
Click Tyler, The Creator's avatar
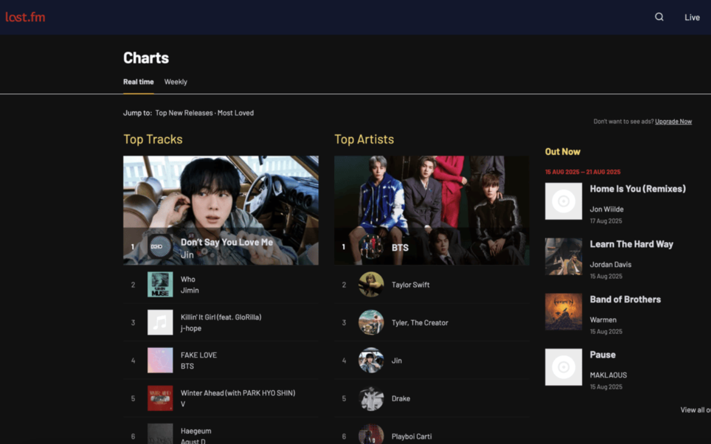(371, 322)
